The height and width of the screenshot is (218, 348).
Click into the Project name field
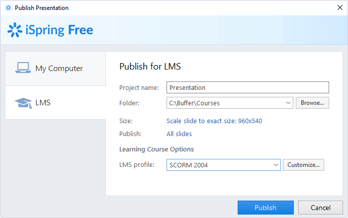tap(248, 87)
